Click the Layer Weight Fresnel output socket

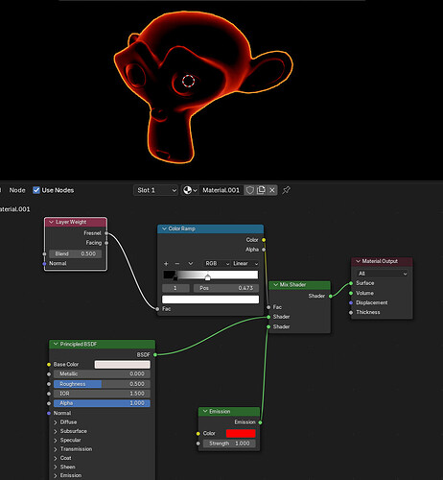click(x=106, y=233)
